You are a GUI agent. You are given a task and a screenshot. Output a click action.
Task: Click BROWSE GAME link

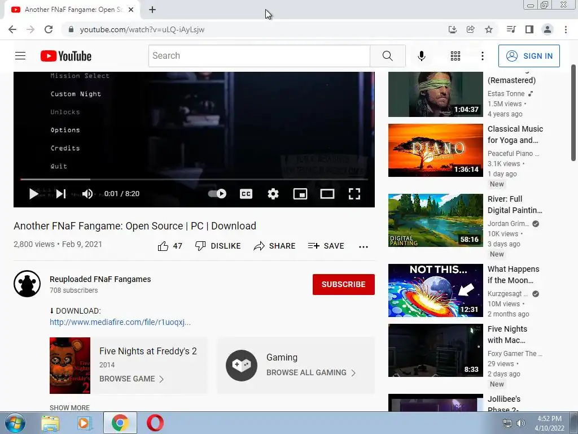[132, 379]
